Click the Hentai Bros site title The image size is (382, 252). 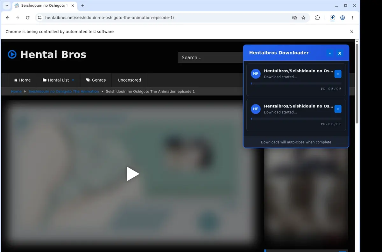[x=53, y=55]
